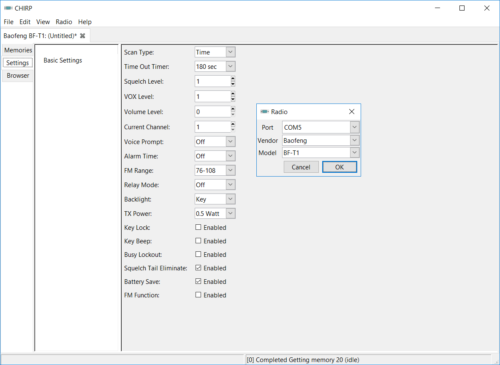This screenshot has width=500, height=365.
Task: Switch to the Browser tab
Action: click(18, 76)
